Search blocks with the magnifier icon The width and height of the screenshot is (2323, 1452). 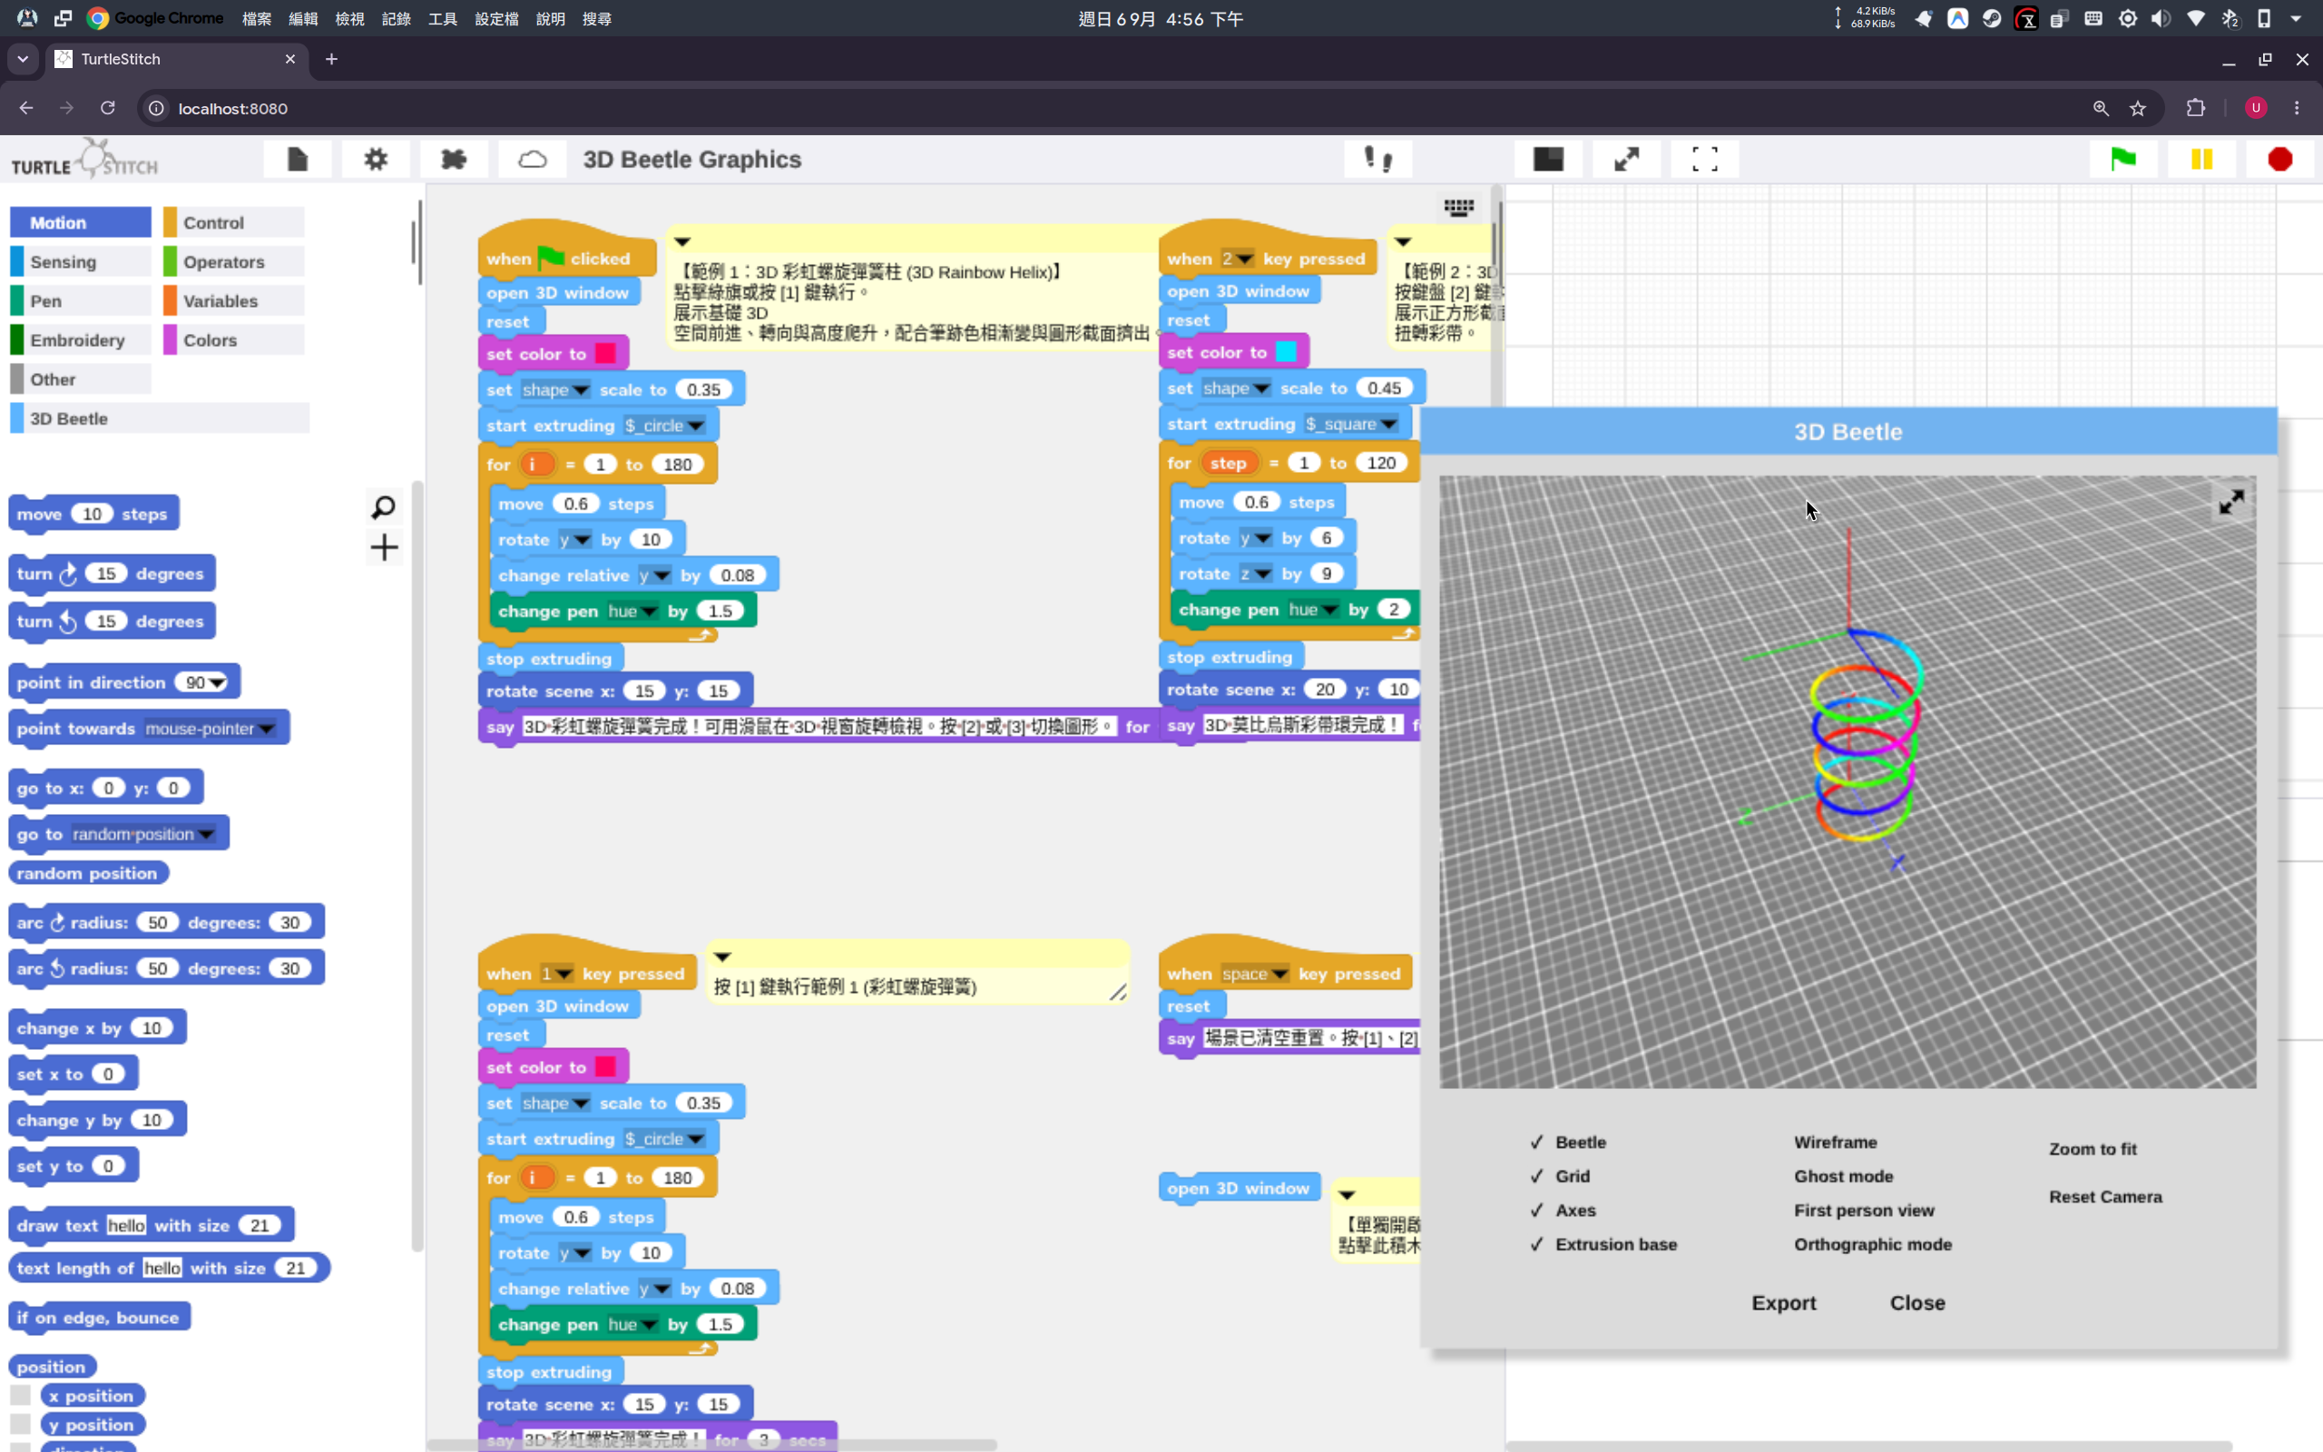[x=383, y=507]
